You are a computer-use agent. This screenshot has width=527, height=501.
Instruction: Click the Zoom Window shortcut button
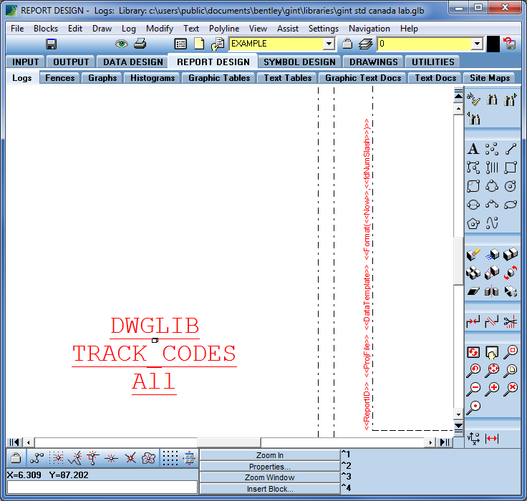(269, 477)
